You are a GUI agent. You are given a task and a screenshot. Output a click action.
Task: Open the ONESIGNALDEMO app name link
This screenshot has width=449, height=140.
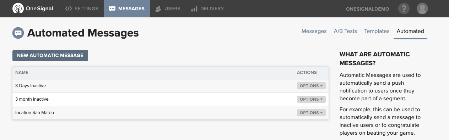click(368, 9)
